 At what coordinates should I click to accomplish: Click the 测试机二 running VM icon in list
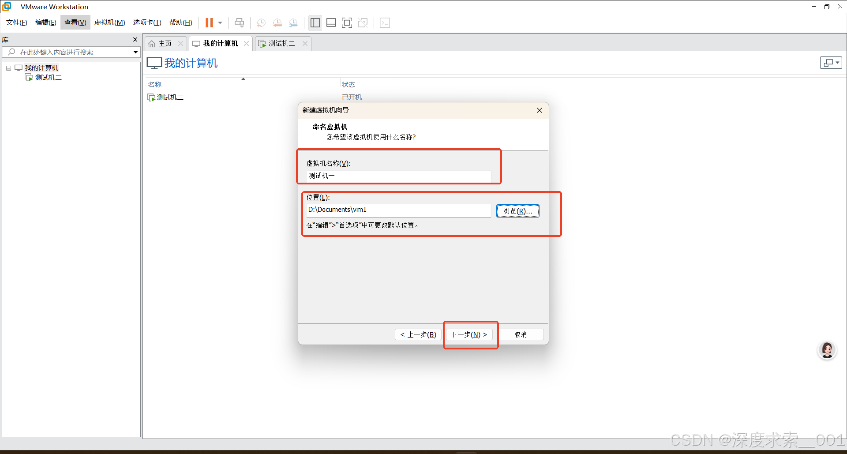(x=151, y=98)
